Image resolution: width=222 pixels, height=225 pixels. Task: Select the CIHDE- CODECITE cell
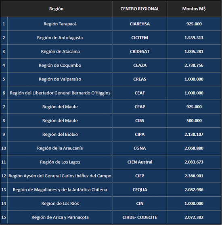point(140,217)
